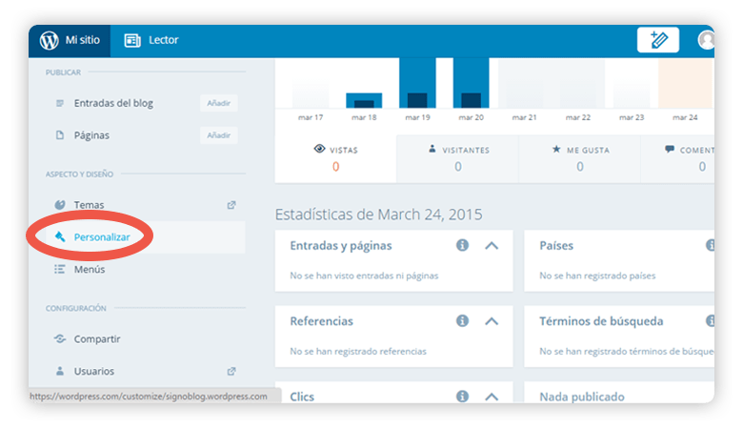Viewport: 743px width, 429px height.
Task: Create a new post with pencil button
Action: pyautogui.click(x=657, y=40)
